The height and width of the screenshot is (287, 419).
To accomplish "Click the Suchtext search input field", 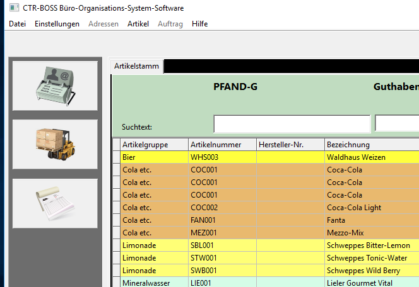I will pos(292,123).
